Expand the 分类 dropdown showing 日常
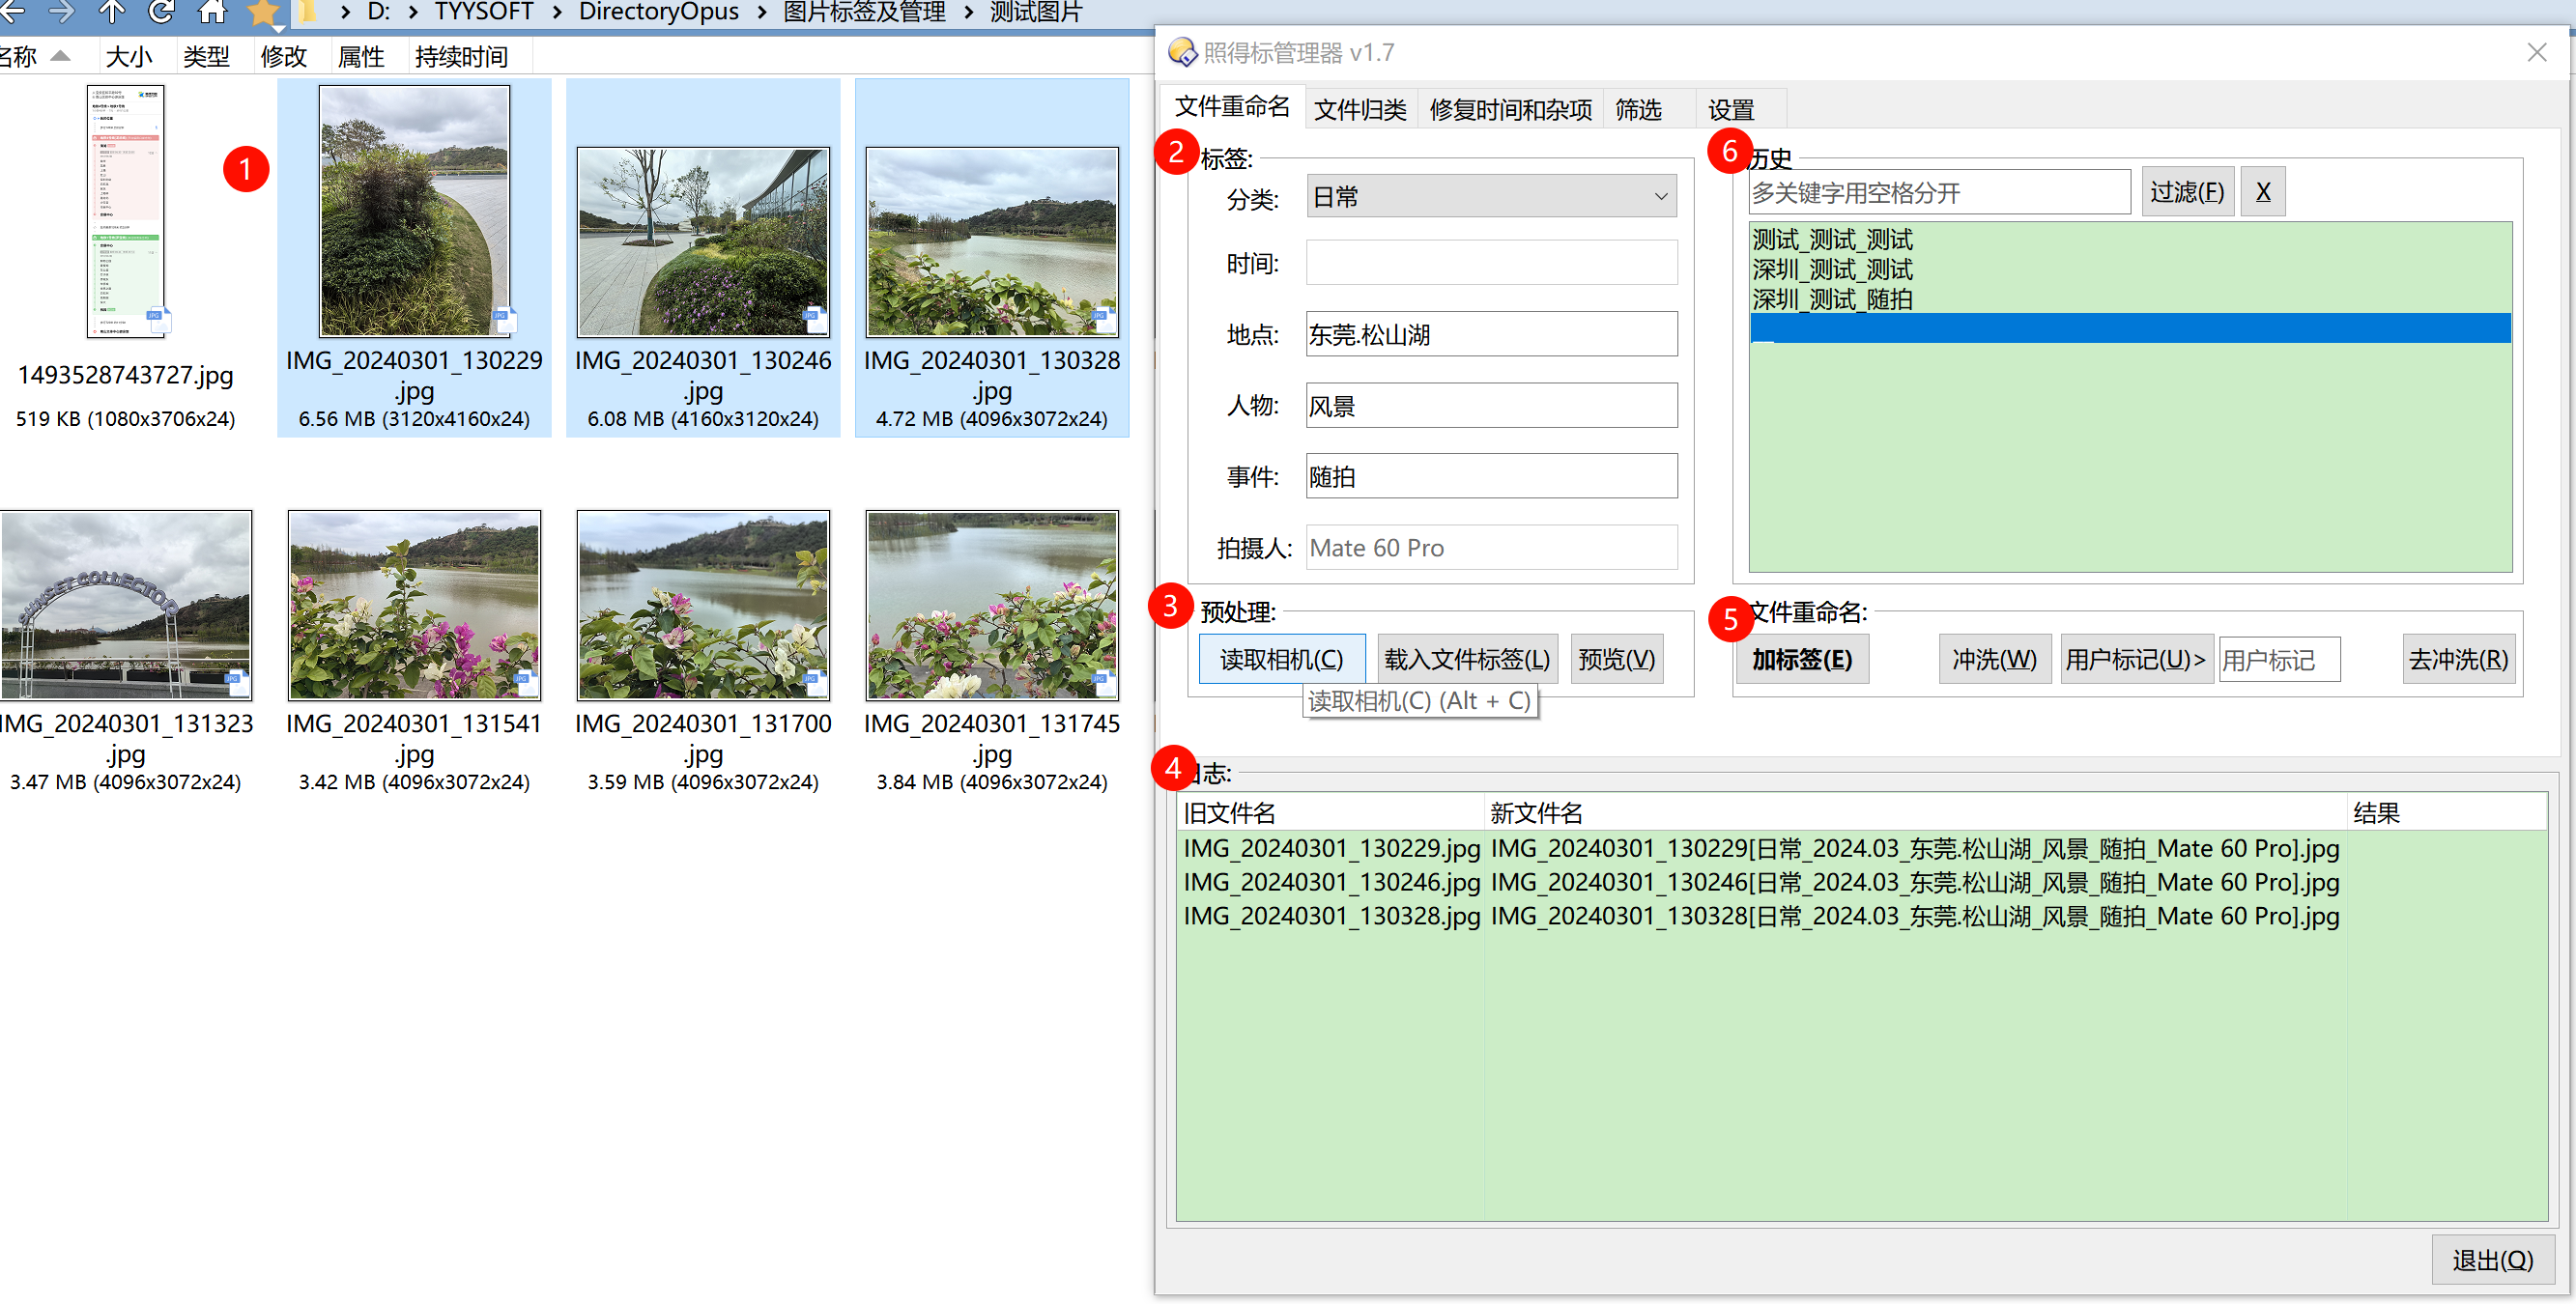 (1660, 196)
